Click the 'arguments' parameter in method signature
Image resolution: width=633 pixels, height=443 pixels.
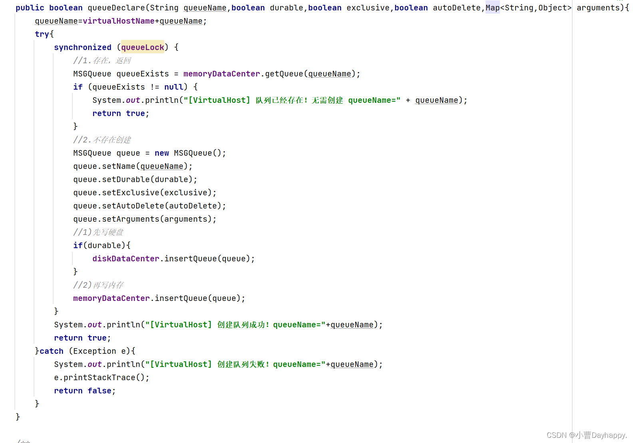598,8
